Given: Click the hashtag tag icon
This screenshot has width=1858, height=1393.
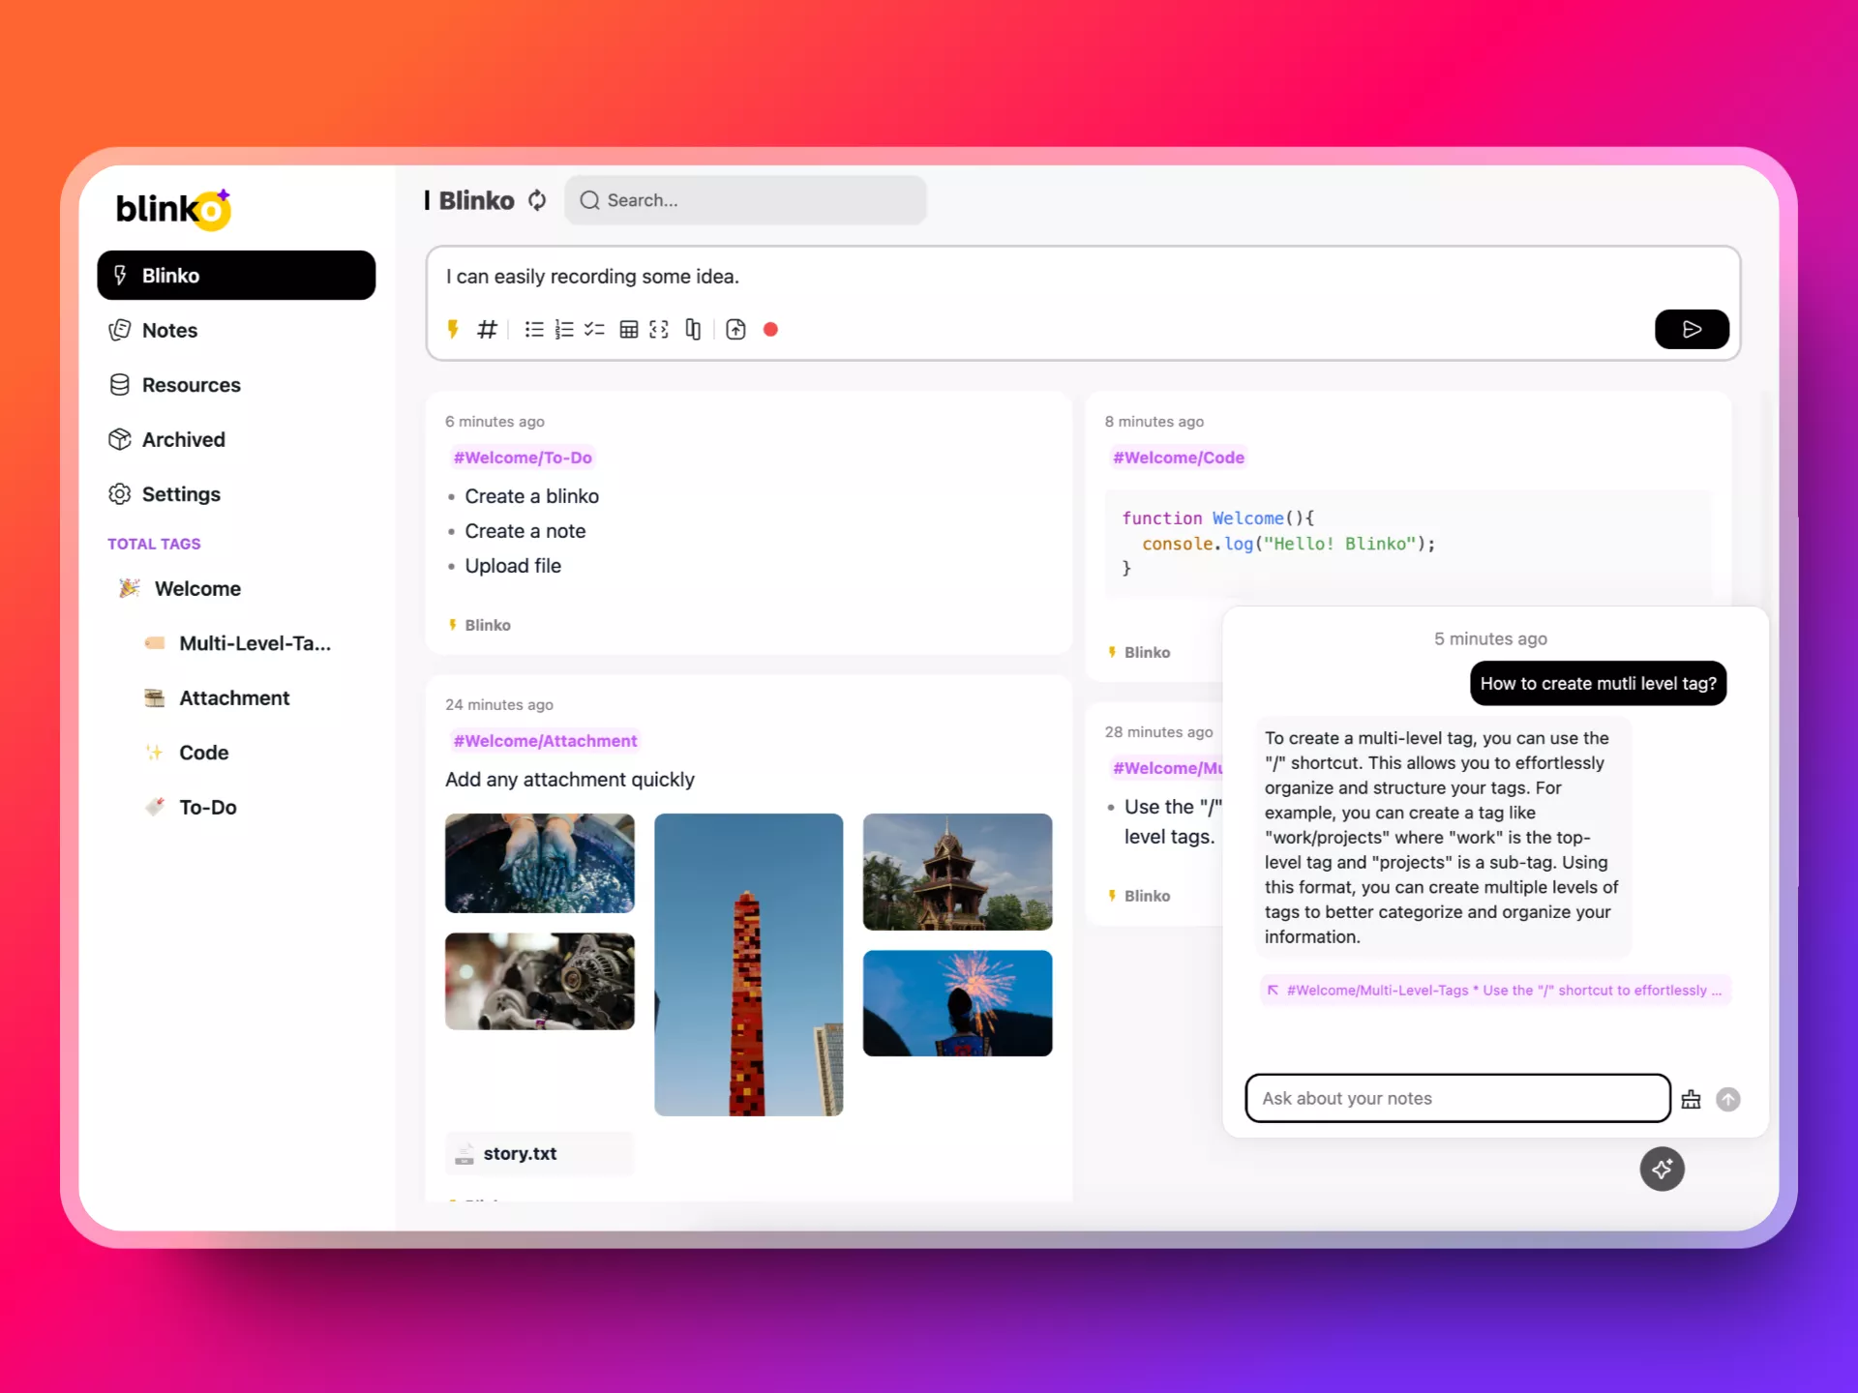Looking at the screenshot, I should point(490,329).
